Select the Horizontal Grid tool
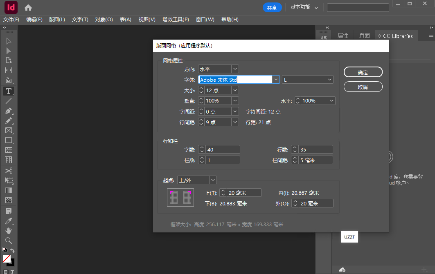The image size is (435, 274). [9, 150]
